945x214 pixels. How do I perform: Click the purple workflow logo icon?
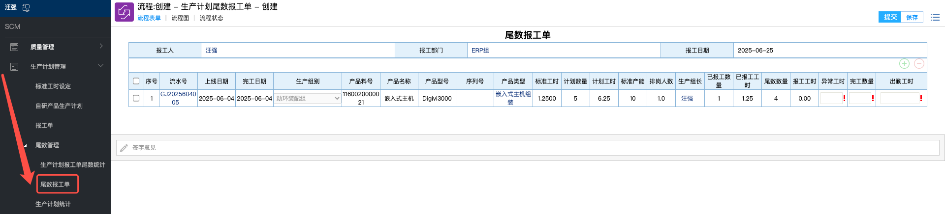click(x=124, y=12)
